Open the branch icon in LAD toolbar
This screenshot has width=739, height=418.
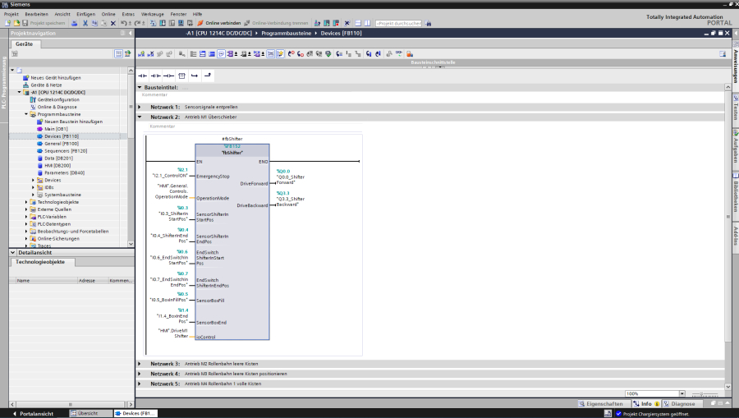(x=195, y=75)
